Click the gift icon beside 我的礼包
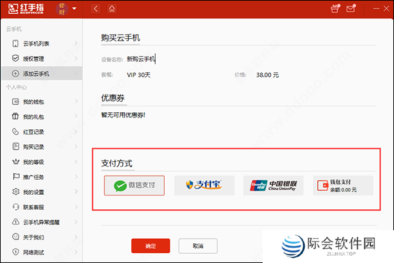394x263 pixels. (x=16, y=117)
